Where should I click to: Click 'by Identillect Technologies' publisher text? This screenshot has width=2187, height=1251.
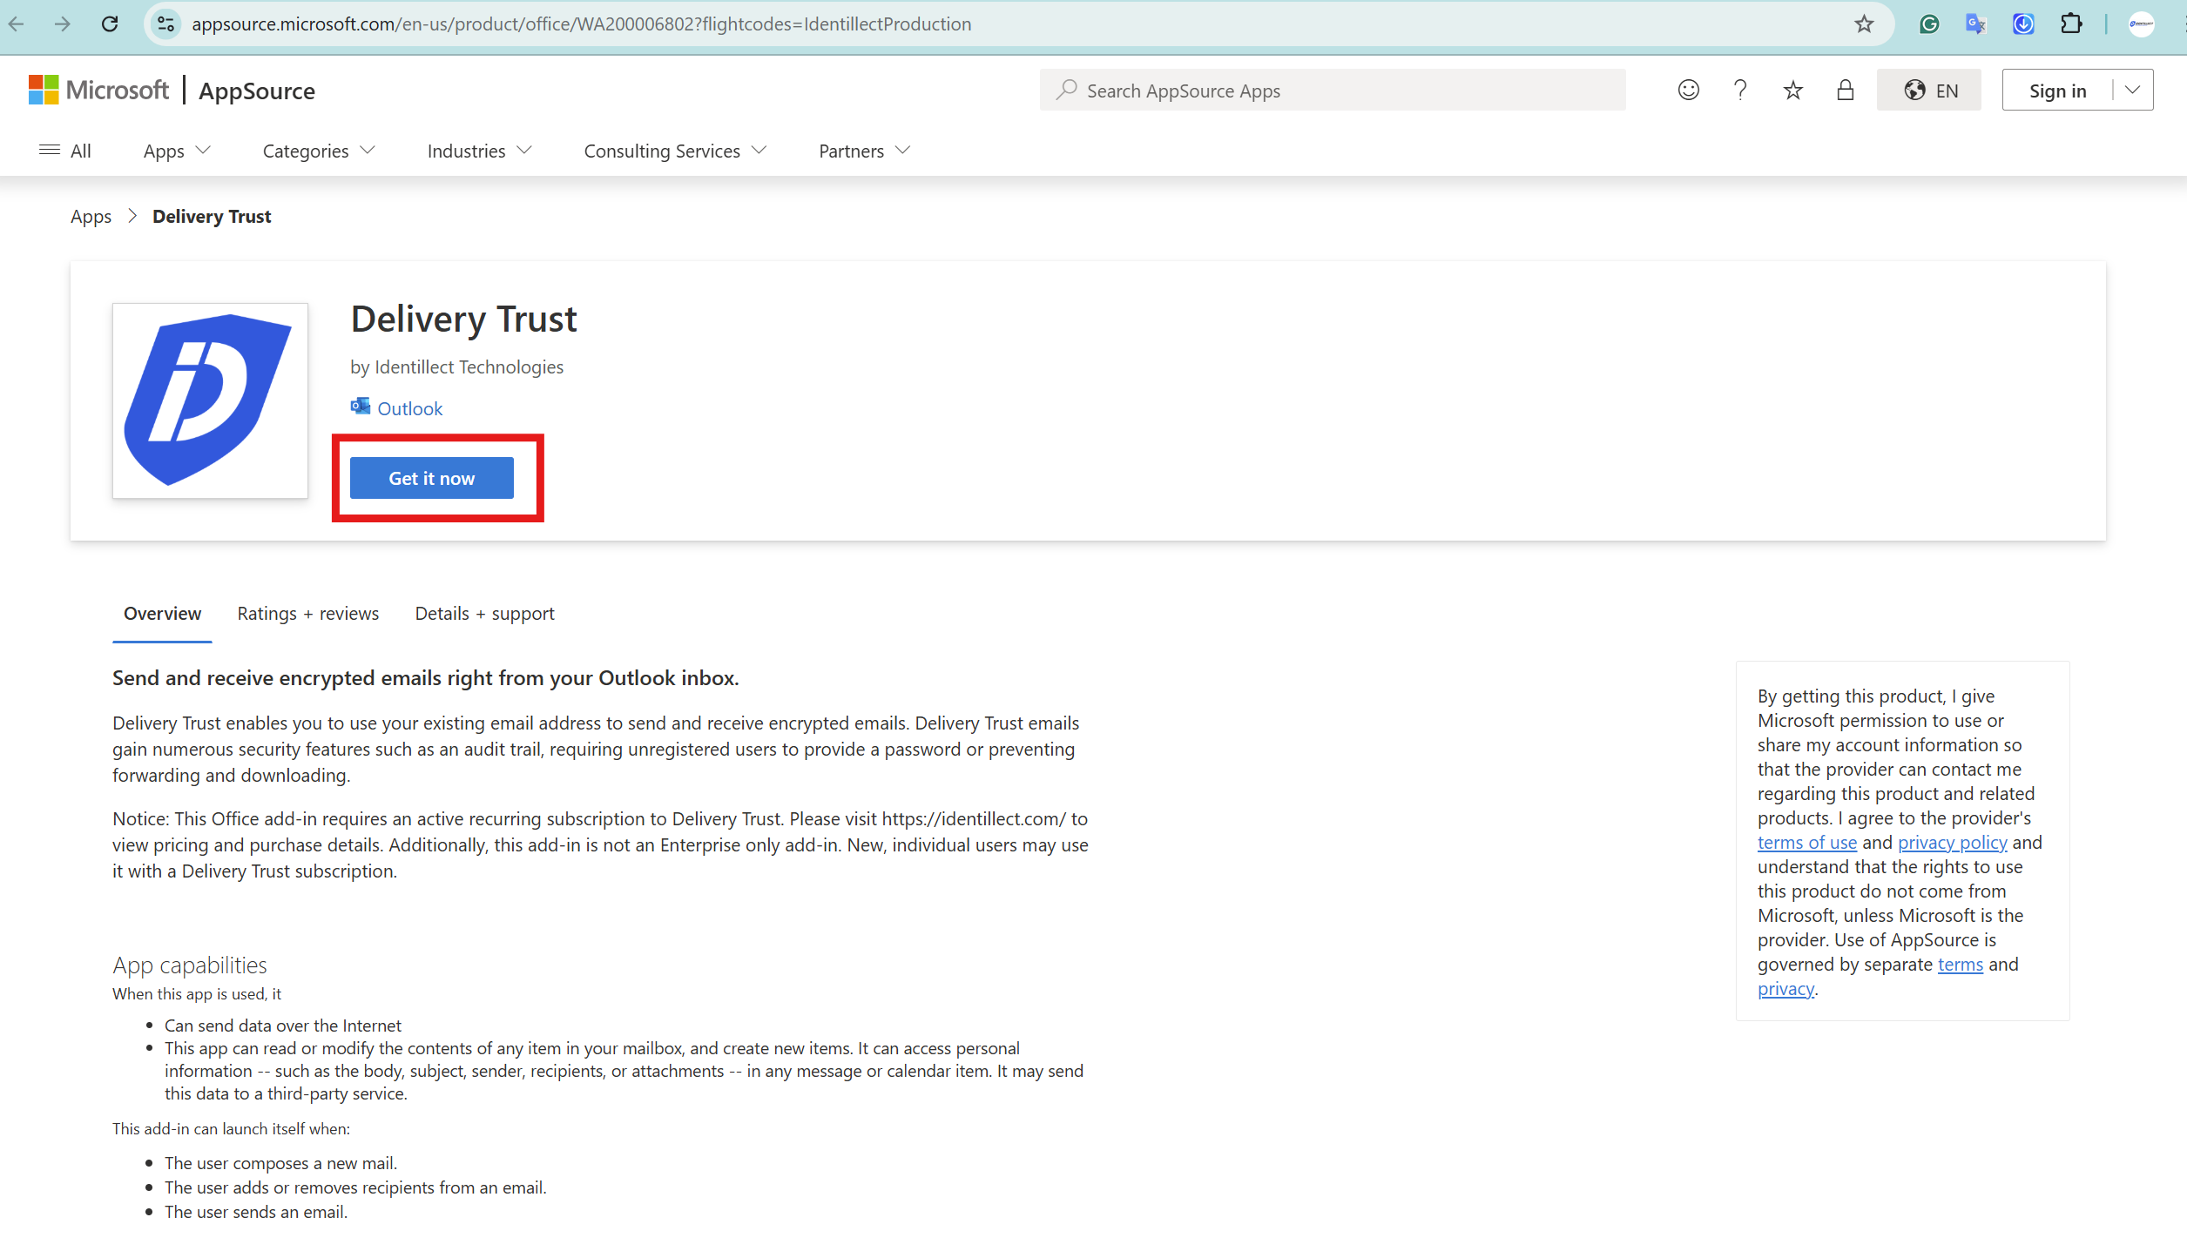click(456, 367)
